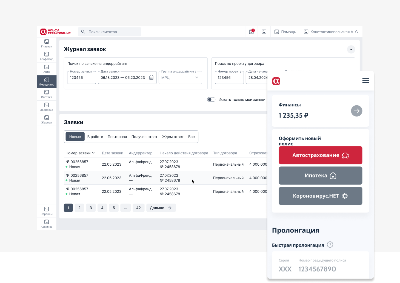Viewport: 400px width, 283px height.
Task: Click the Ипотека button in mobile panel
Action: coord(321,176)
